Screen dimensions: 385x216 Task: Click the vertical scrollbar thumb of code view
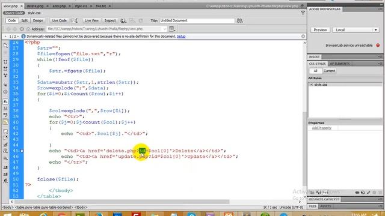coord(304,148)
